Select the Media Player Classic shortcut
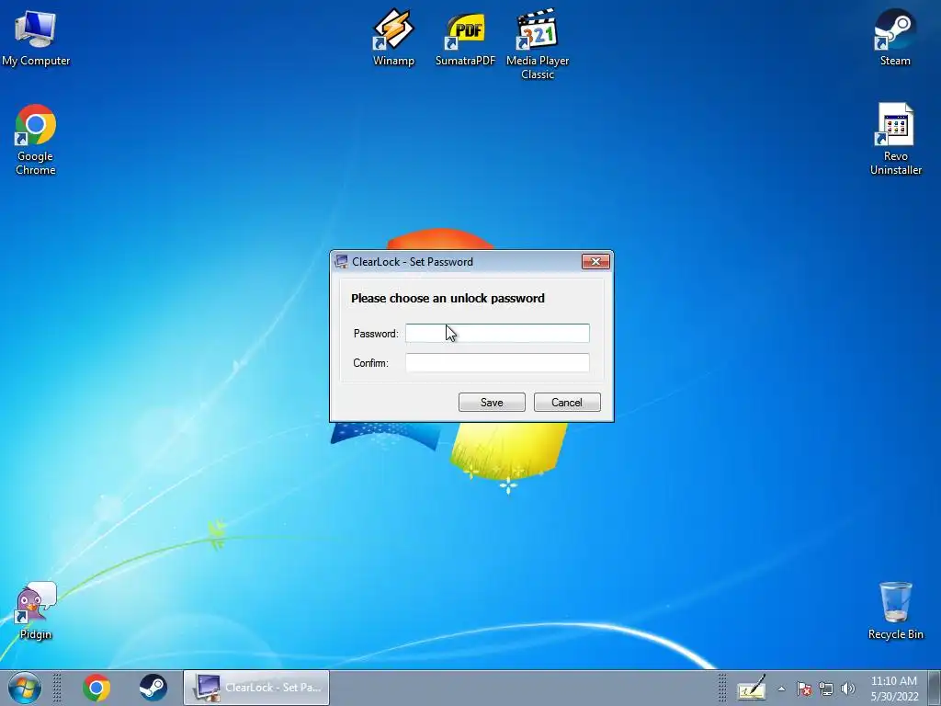Viewport: 941px width, 706px height. point(537,44)
